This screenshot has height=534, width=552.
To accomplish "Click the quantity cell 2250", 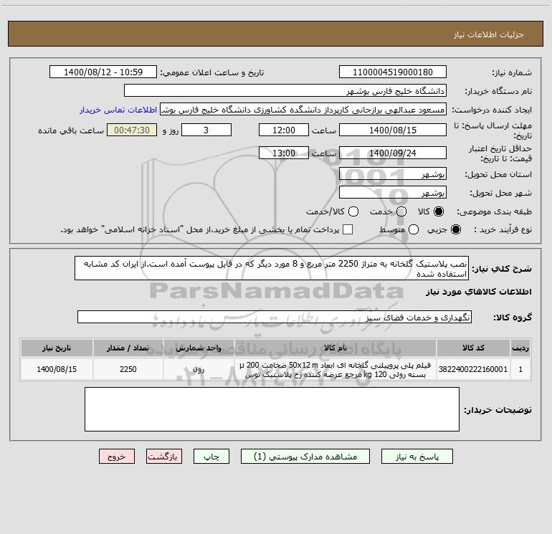I will (x=128, y=369).
